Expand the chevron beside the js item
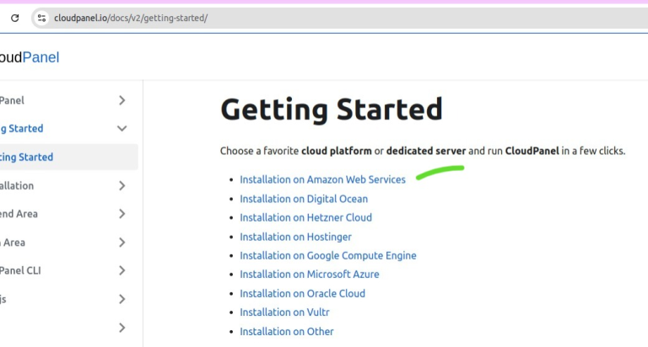Screen dimensions: 648x347 click(x=122, y=299)
